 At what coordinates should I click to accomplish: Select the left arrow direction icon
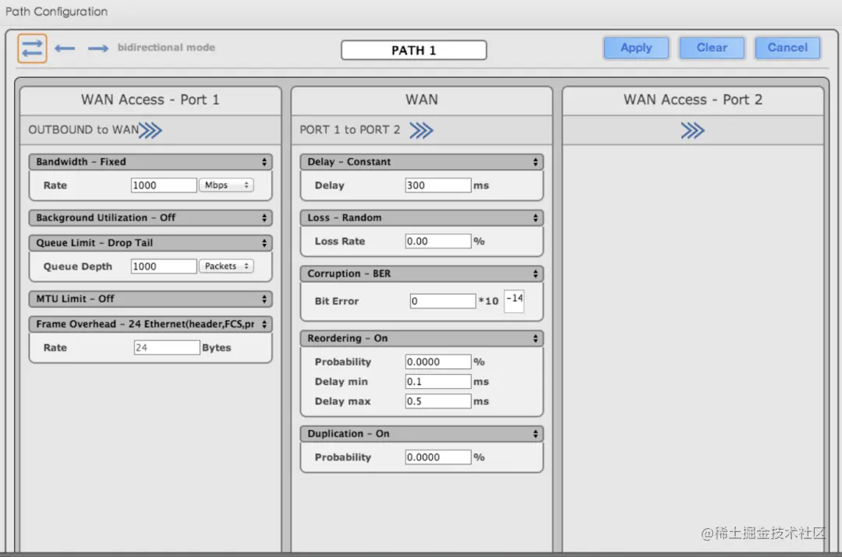click(65, 48)
